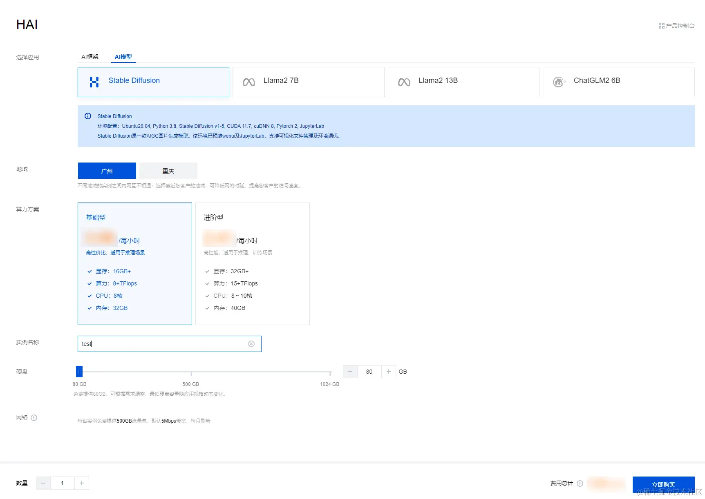Click the info icon next to 网络

pyautogui.click(x=34, y=418)
